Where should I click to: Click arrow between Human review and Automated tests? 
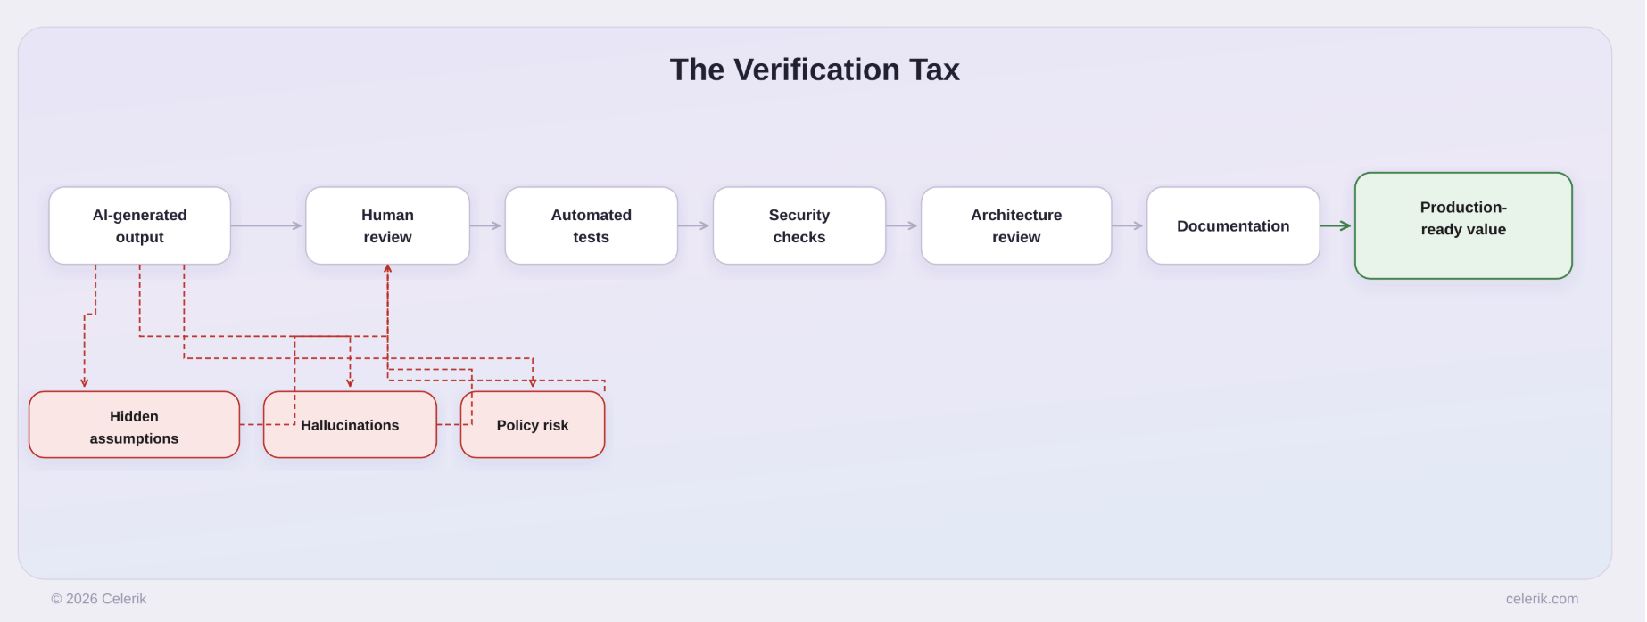[486, 225]
